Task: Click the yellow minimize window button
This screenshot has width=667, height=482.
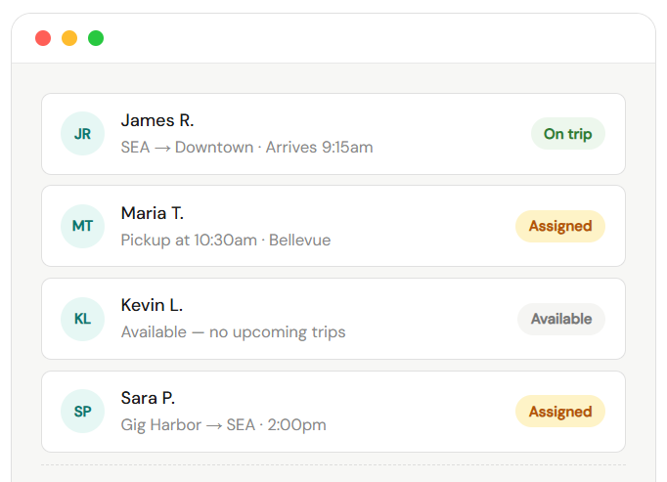Action: click(69, 38)
